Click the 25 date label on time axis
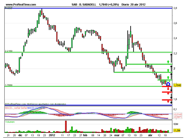The height and width of the screenshot is (140, 187). [14, 135]
